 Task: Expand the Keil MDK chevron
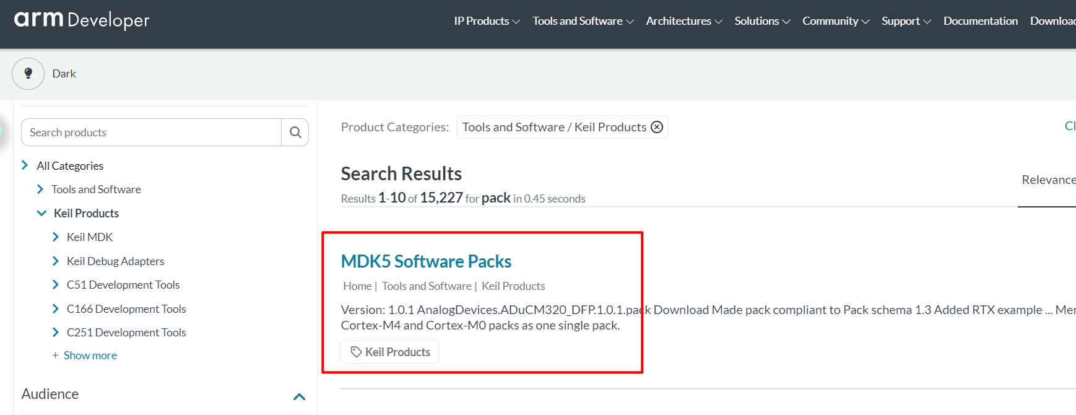[56, 237]
